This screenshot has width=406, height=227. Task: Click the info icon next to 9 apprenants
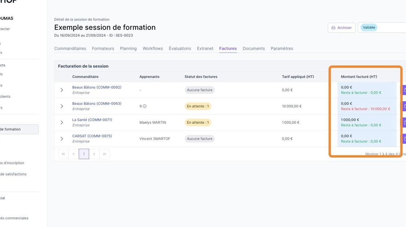(145, 106)
